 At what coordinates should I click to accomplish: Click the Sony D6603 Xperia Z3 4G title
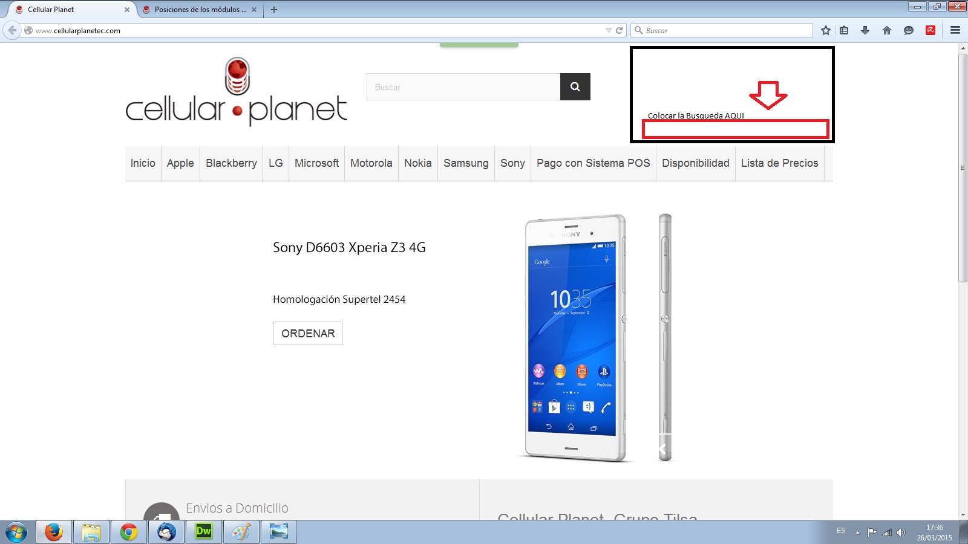point(349,248)
